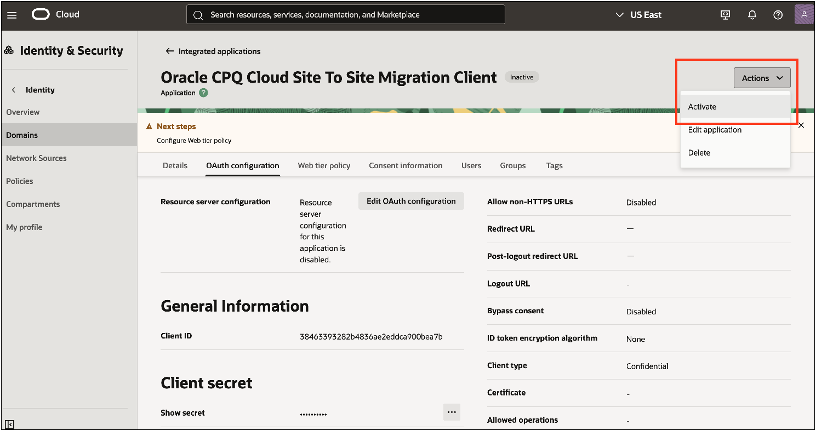The height and width of the screenshot is (431, 816).
Task: Switch to the Groups tab
Action: [513, 165]
